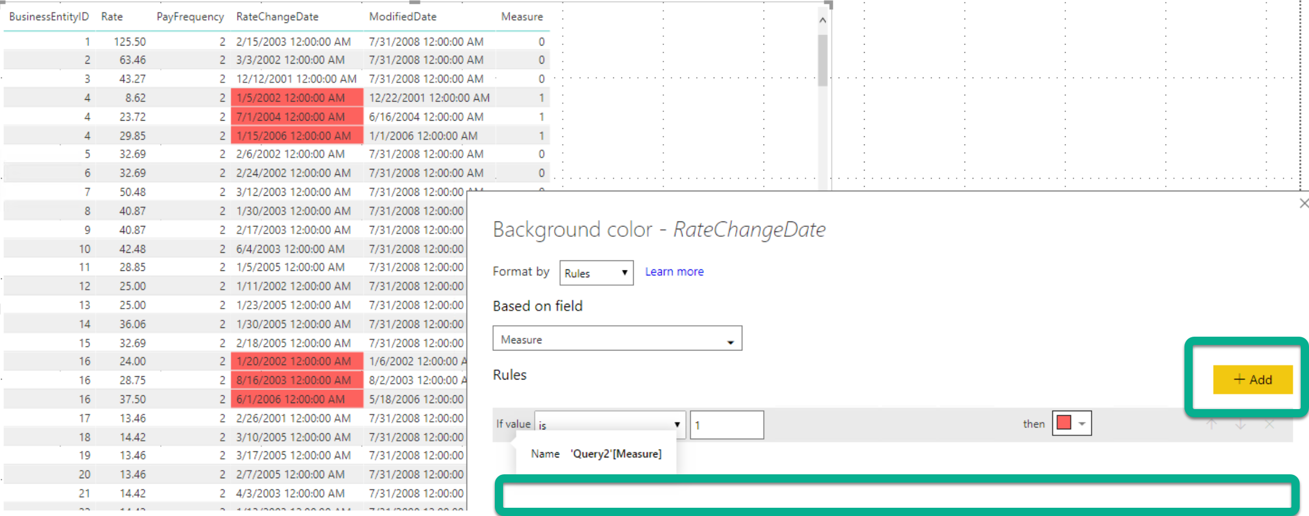The image size is (1309, 516).
Task: Click date cell 6/4/2003 12:00:00 AM
Action: point(290,248)
